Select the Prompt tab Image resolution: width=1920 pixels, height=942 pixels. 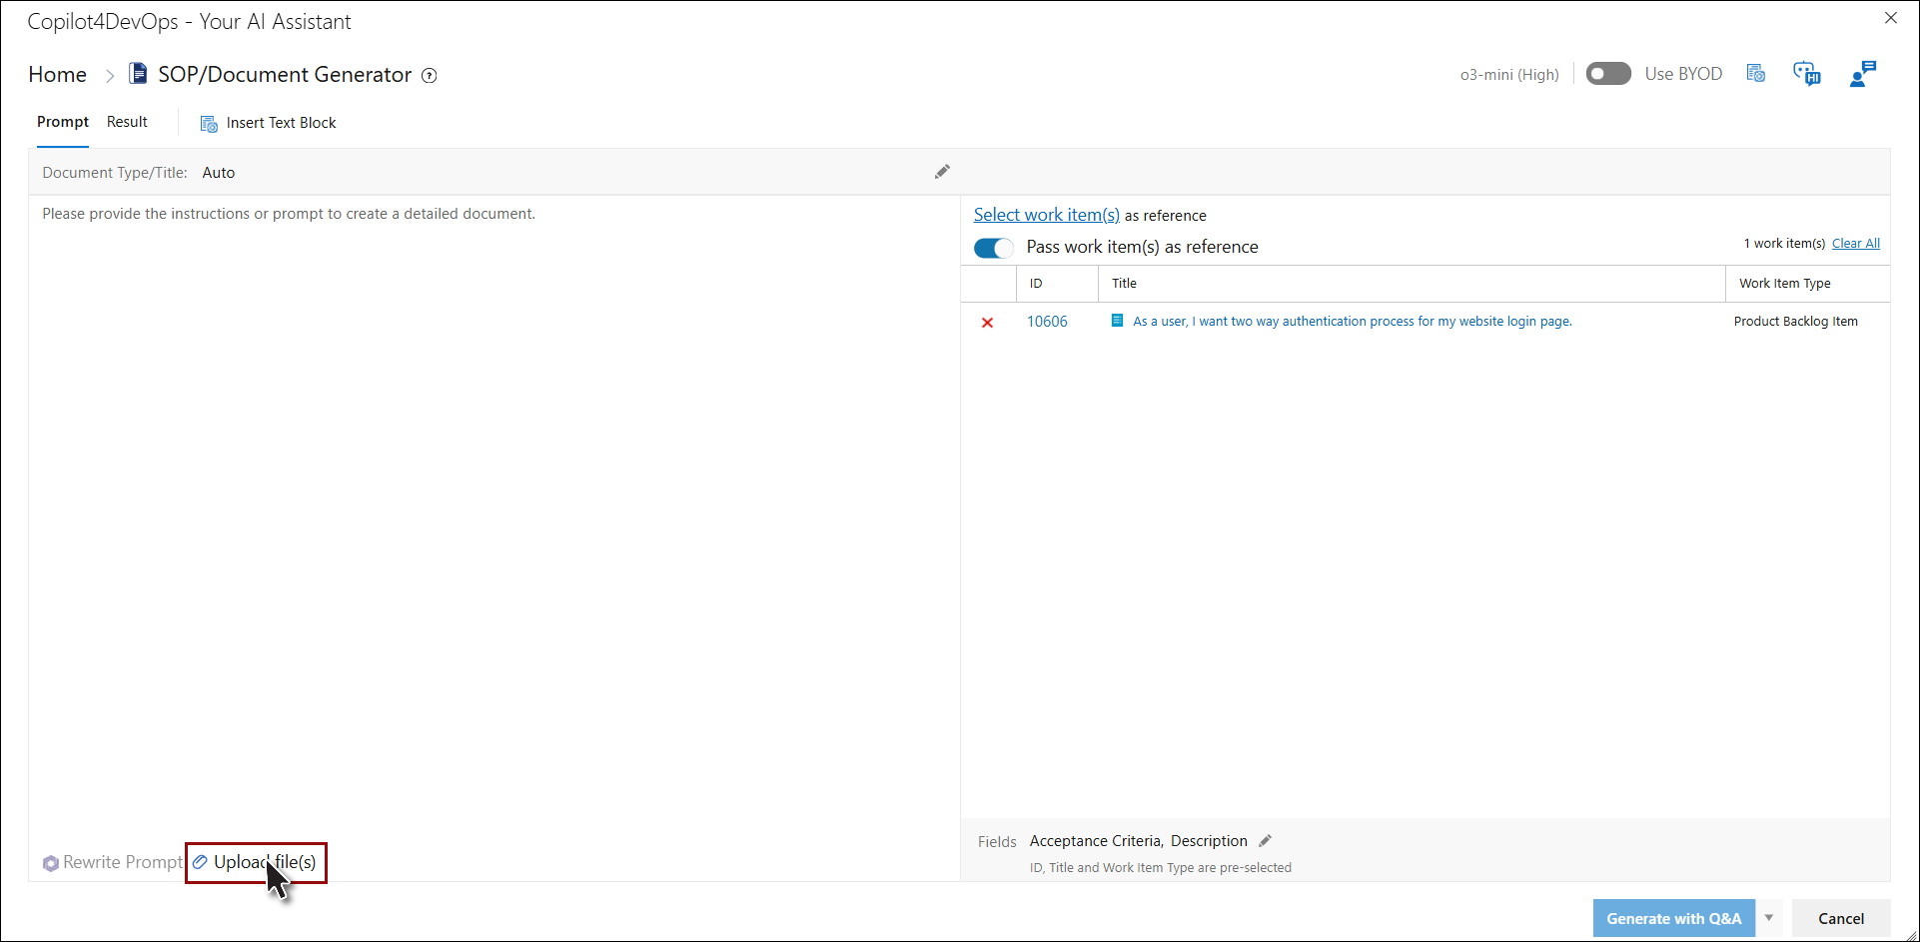point(63,122)
